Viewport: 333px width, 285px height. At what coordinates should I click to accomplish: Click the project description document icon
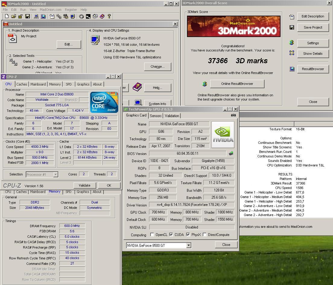click(x=12, y=38)
